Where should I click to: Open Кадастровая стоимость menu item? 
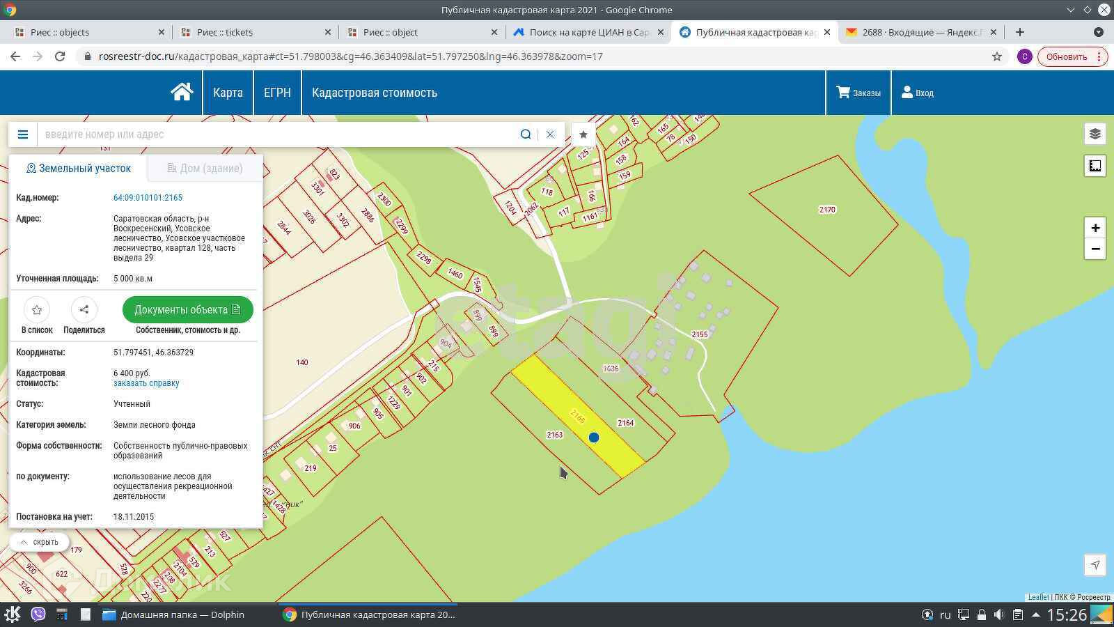tap(374, 93)
